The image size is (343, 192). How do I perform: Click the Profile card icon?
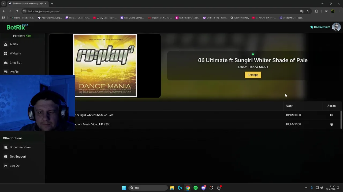6,72
